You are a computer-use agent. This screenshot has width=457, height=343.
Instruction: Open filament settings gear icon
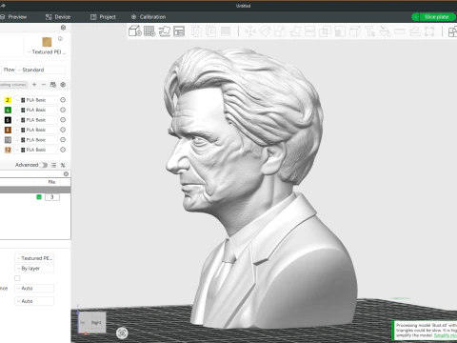[63, 85]
